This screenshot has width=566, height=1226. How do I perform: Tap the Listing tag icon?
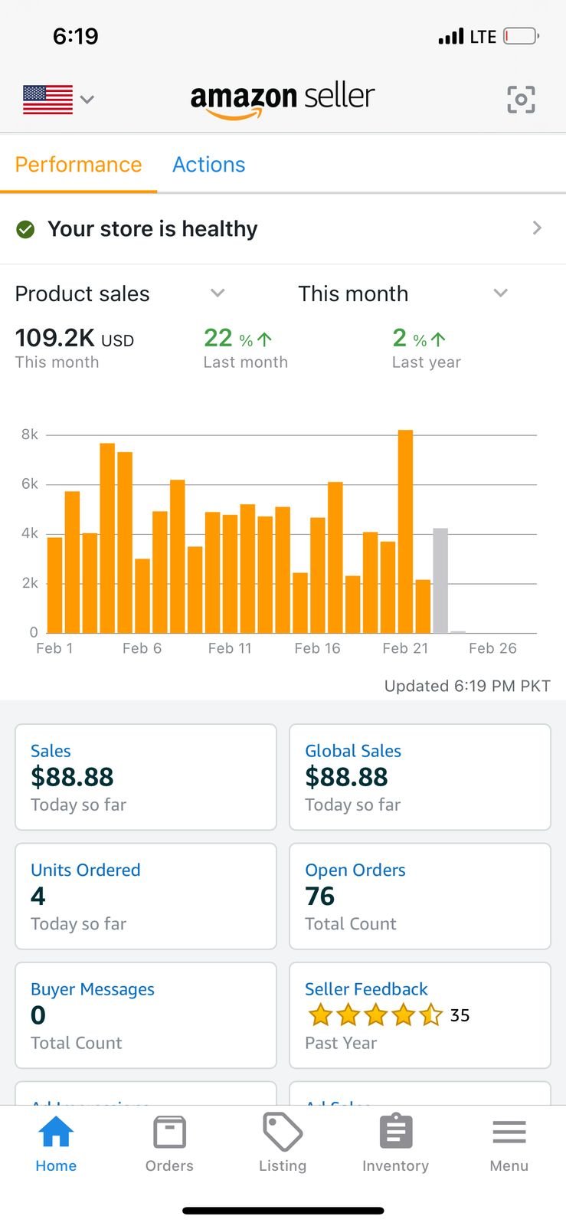283,1133
